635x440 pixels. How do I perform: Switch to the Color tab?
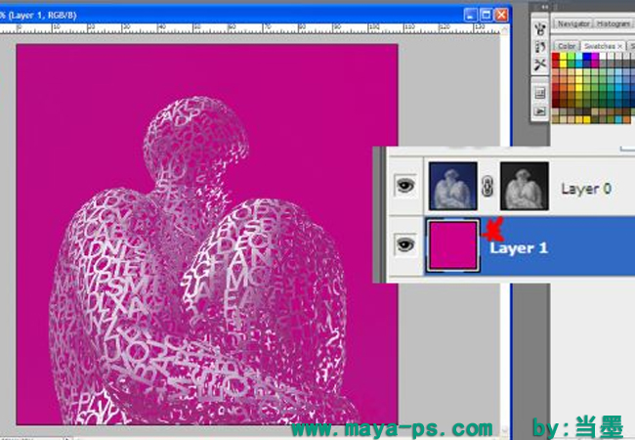567,46
